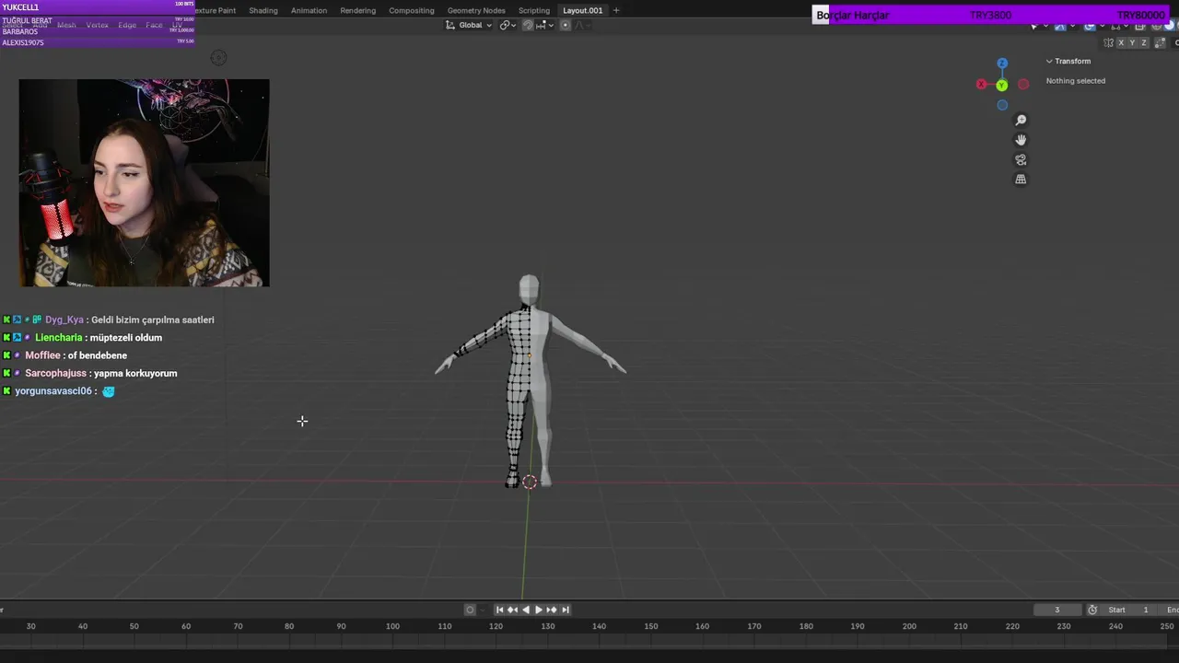
Task: Toggle mesh symmetry butterfly icon
Action: [1108, 42]
